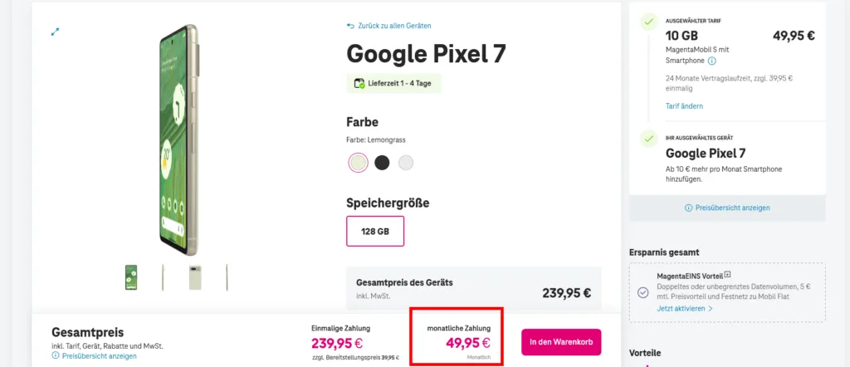850x367 pixels.
Task: Select the first phone front-view thumbnail
Action: (x=131, y=277)
